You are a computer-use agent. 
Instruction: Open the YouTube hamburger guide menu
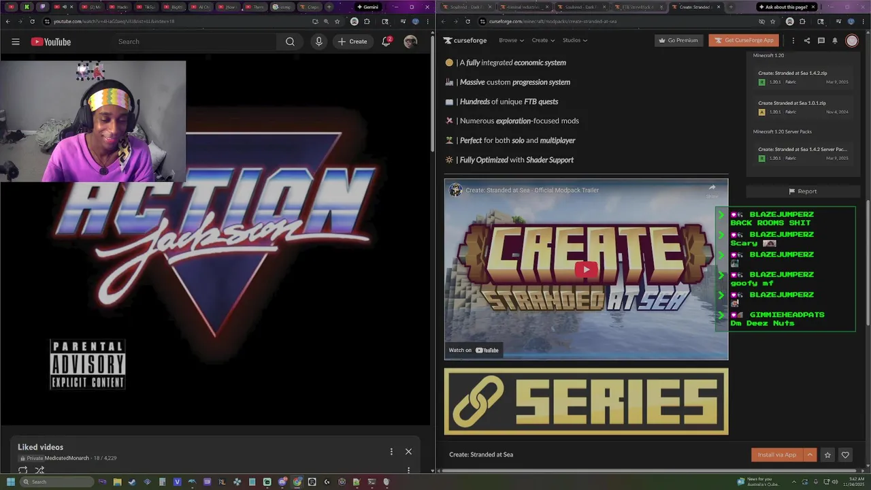click(15, 42)
